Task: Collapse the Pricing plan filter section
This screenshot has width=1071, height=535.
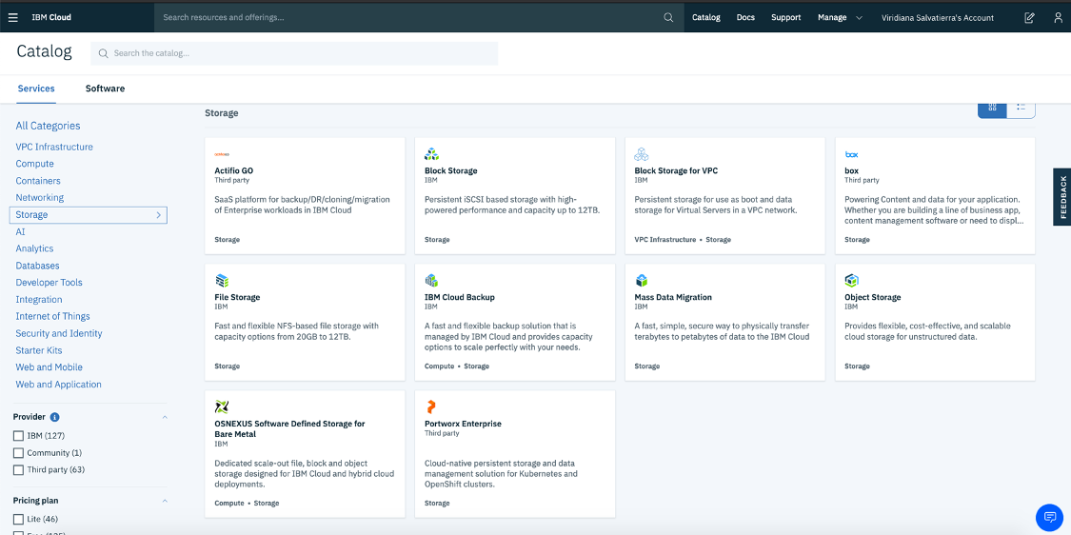Action: (x=164, y=501)
